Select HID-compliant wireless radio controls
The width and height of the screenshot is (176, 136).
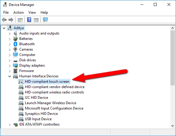(54, 92)
